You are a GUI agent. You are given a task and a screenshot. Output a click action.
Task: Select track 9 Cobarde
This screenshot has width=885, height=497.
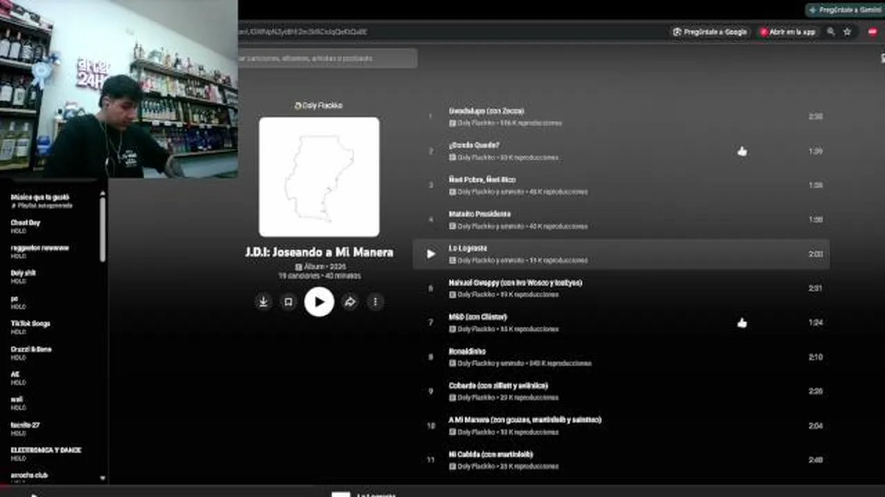(621, 391)
